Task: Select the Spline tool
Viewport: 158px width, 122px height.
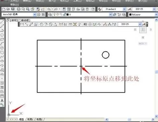Action: 2,57
